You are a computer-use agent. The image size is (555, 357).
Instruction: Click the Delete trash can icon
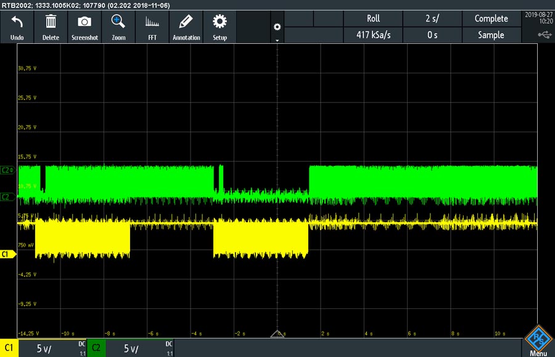(51, 22)
